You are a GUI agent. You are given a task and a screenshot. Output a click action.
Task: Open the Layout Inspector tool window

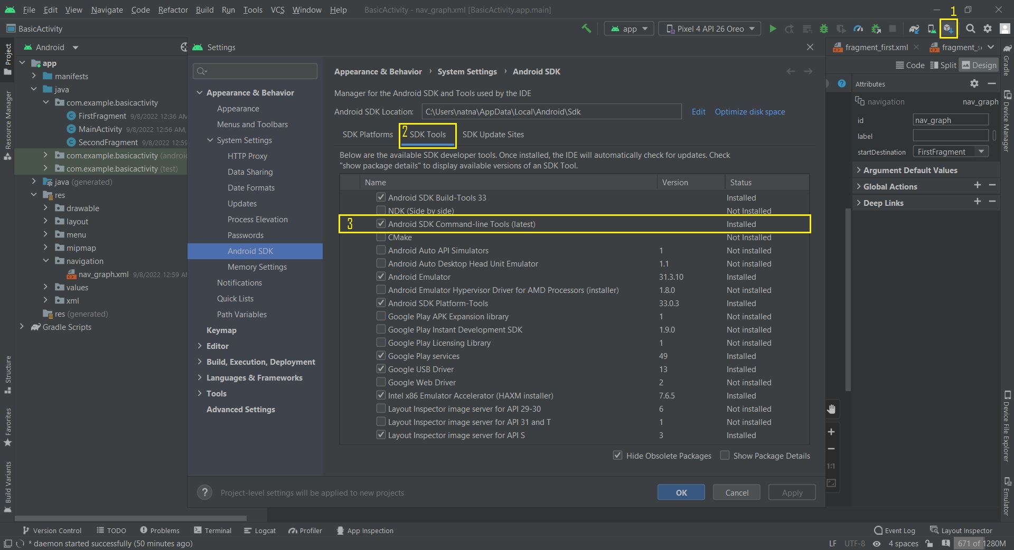click(961, 530)
